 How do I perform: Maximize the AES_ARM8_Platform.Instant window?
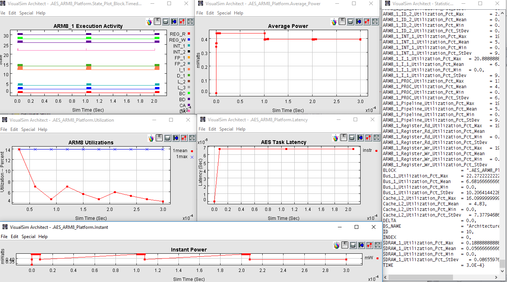click(x=356, y=227)
